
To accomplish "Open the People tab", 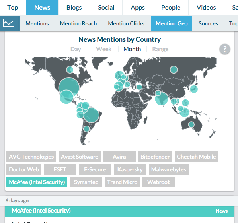I will coord(171,8).
